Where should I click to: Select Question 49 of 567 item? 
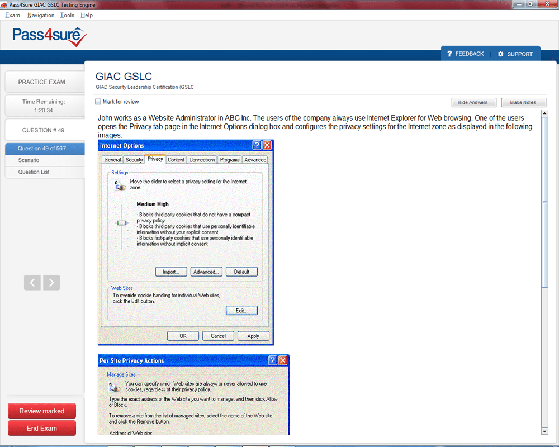tap(45, 148)
